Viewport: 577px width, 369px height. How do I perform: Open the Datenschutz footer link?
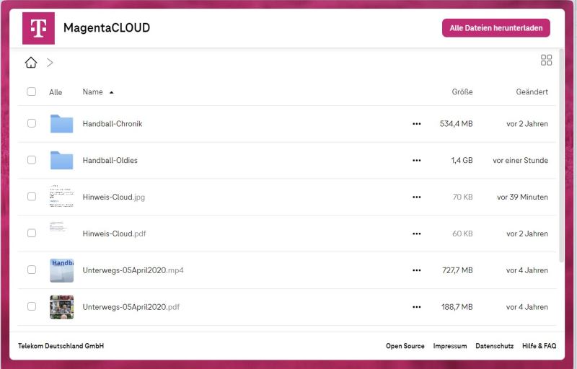(x=494, y=346)
